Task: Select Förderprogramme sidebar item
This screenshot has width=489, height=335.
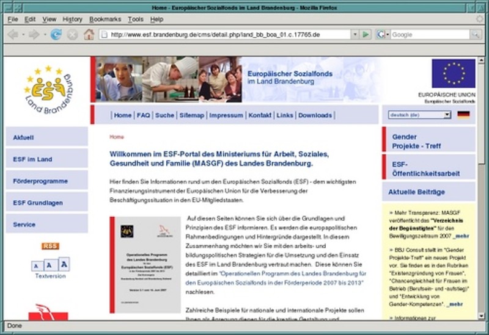Action: 47,180
